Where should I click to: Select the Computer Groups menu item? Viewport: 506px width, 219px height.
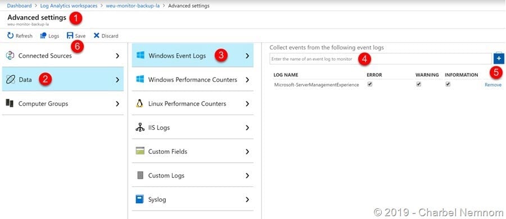pyautogui.click(x=62, y=103)
